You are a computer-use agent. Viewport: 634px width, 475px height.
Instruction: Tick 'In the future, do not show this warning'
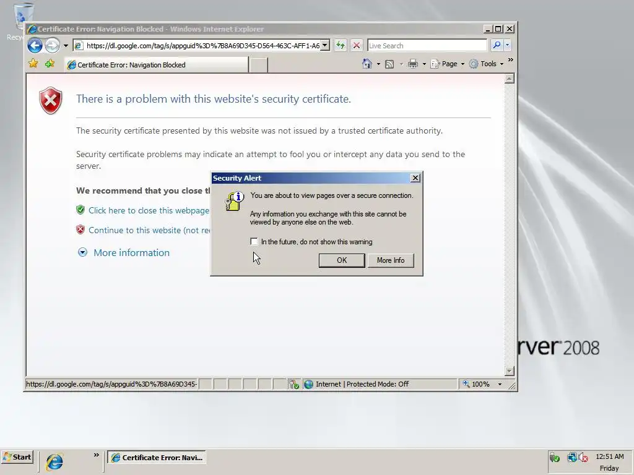point(254,242)
